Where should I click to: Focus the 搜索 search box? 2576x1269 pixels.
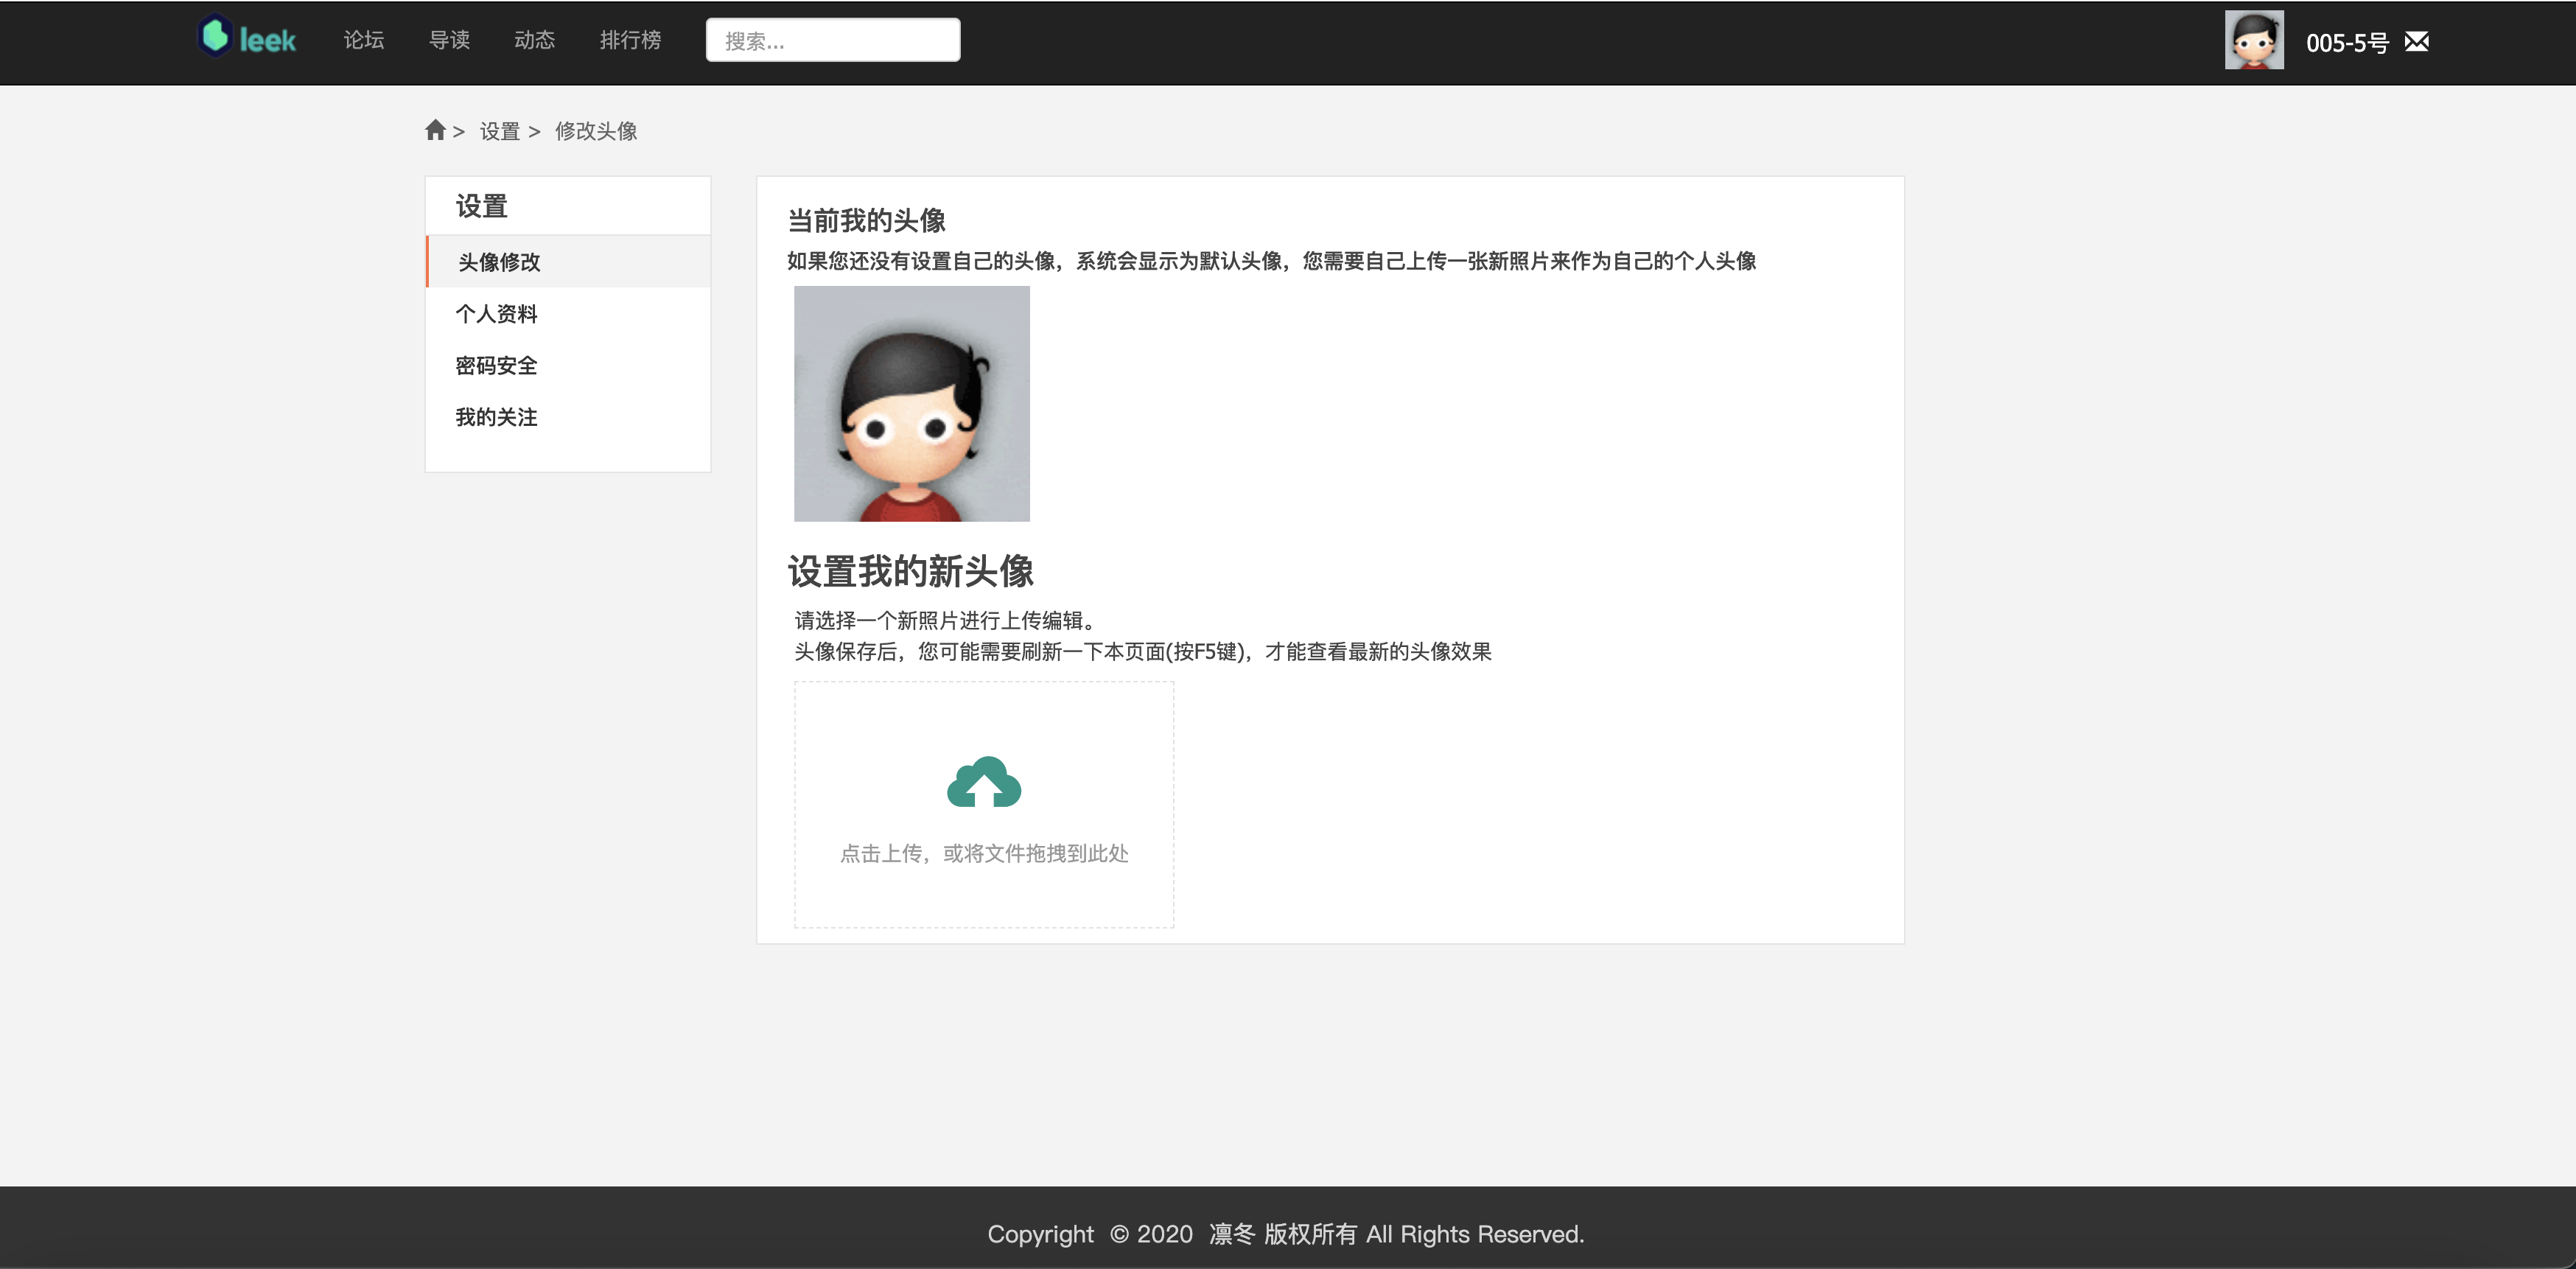pos(833,40)
